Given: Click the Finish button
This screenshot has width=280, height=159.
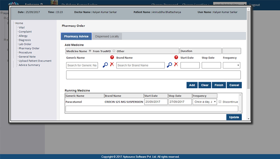Looking at the screenshot, I should (219, 85).
